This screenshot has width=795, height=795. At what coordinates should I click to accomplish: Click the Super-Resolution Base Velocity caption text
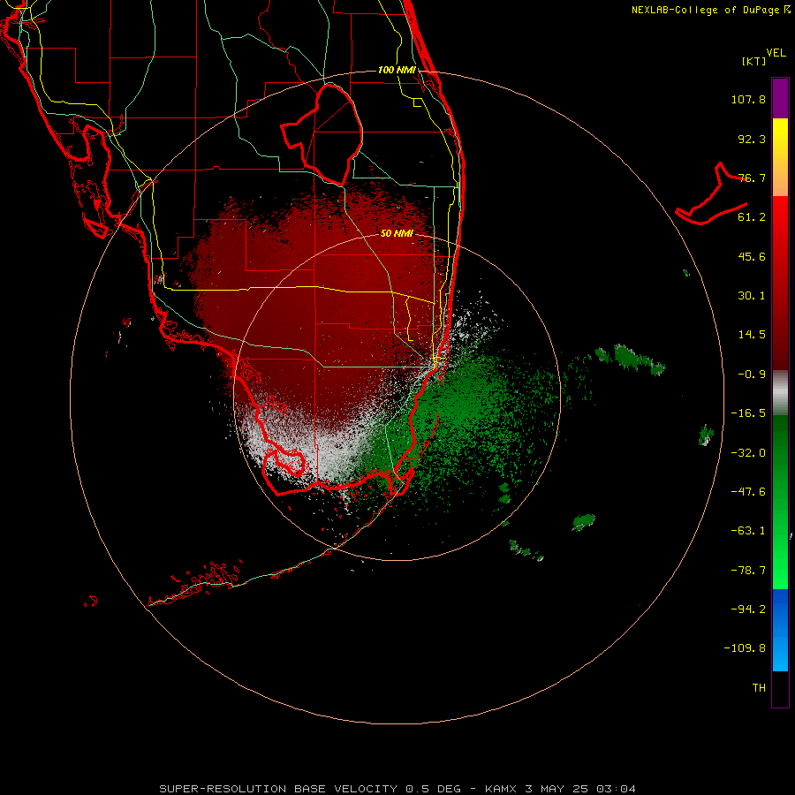(397, 789)
